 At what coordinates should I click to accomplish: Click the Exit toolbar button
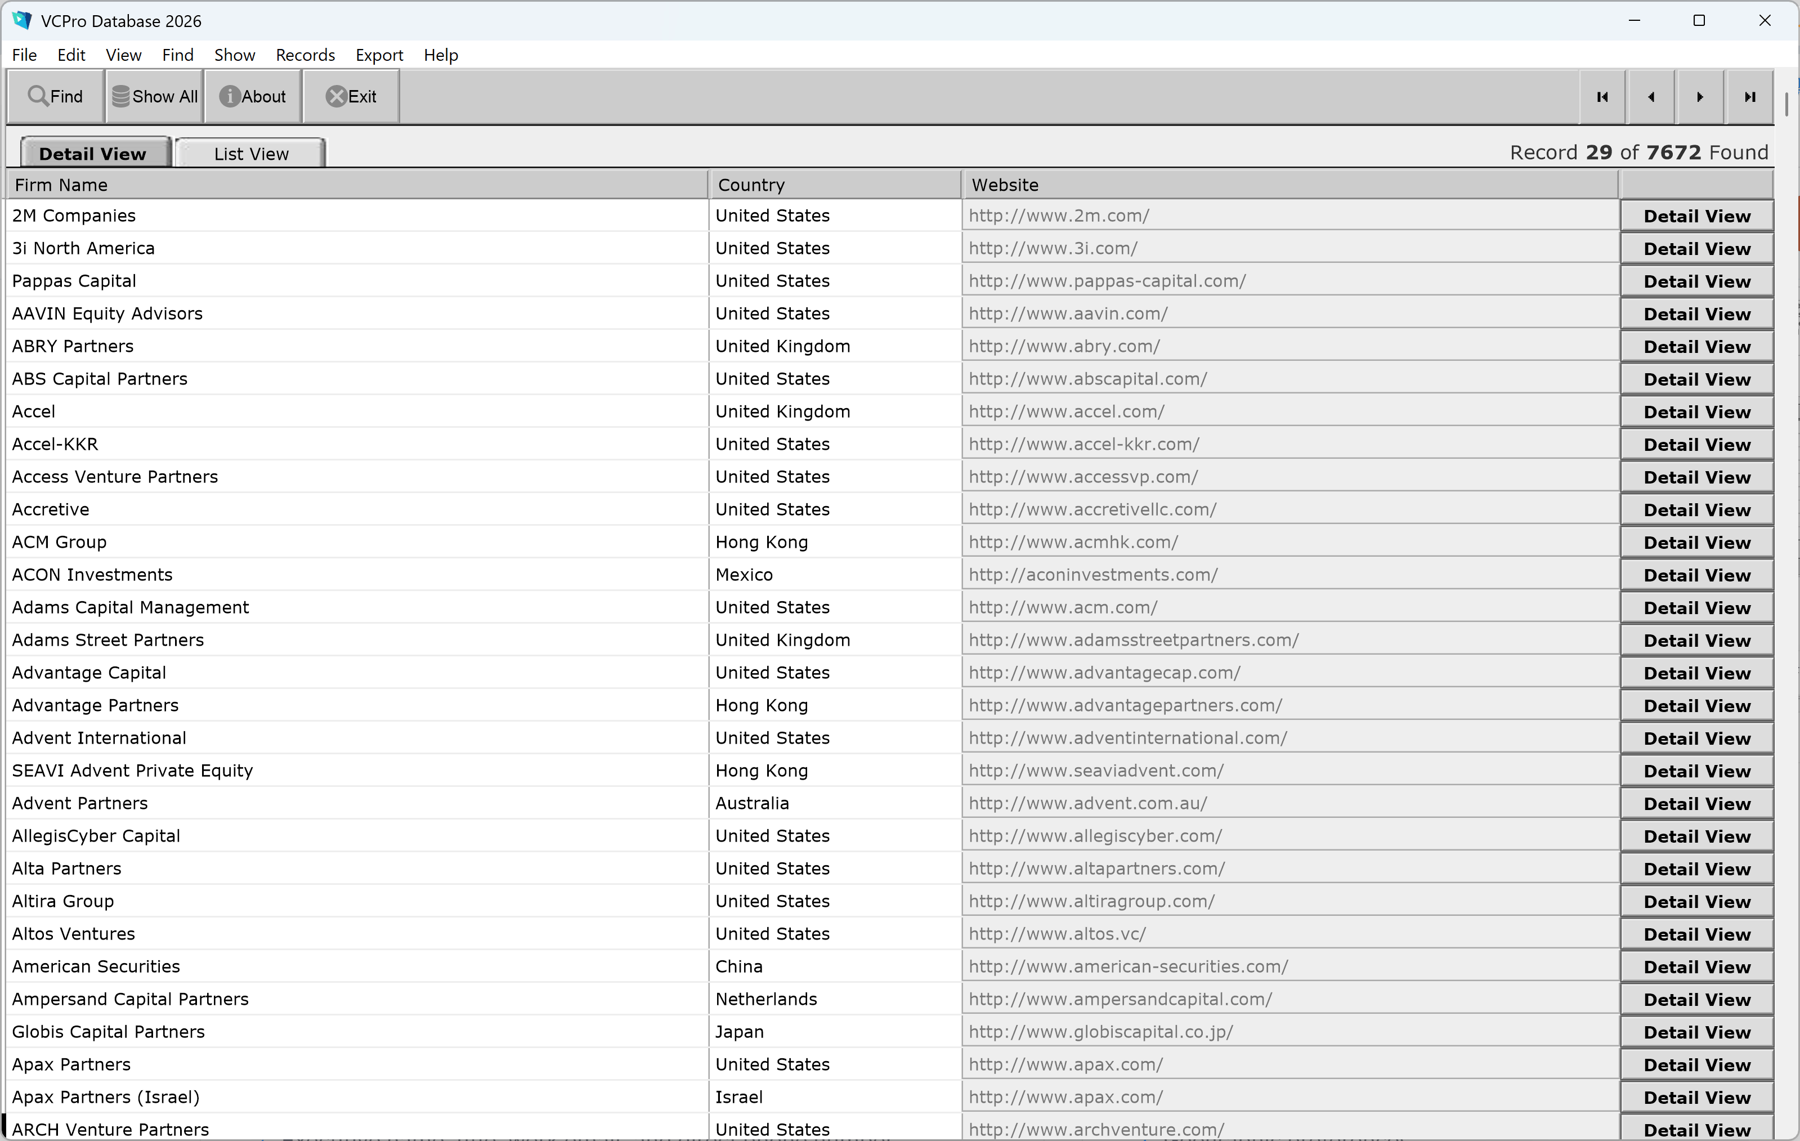coord(351,96)
